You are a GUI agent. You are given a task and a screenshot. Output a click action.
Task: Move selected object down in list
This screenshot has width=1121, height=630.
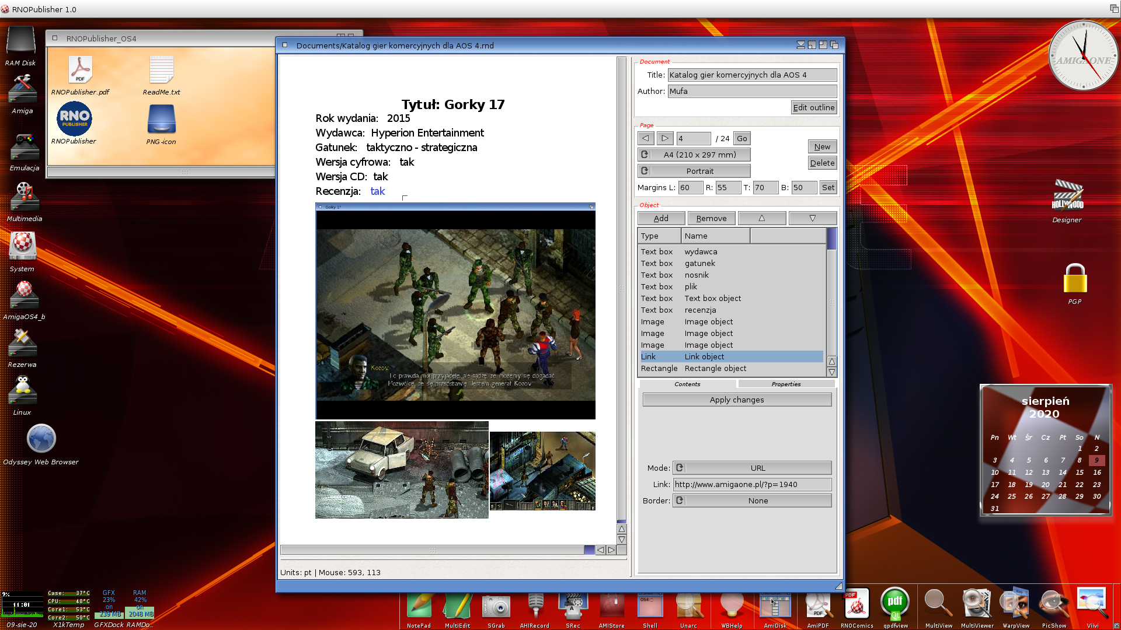(x=813, y=218)
